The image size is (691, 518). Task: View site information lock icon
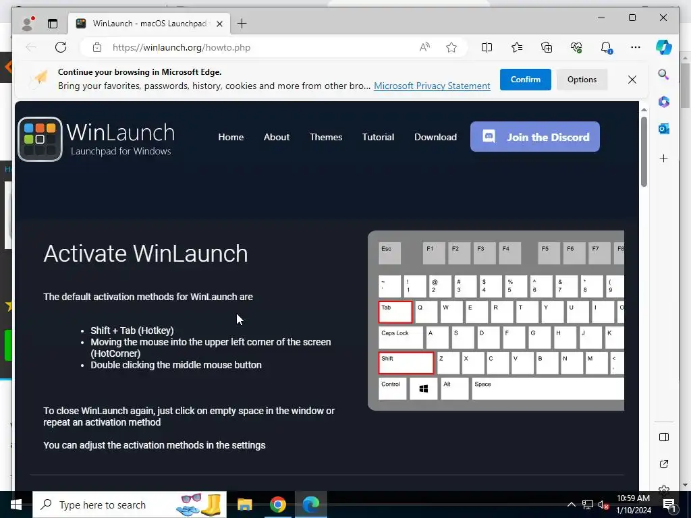click(x=97, y=47)
